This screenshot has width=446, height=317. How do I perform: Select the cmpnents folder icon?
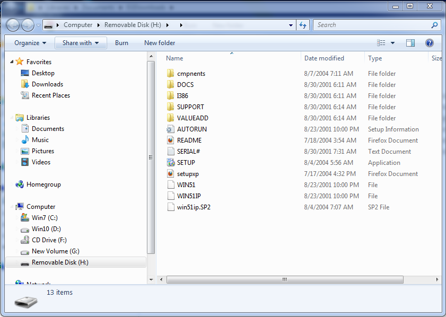pos(170,73)
